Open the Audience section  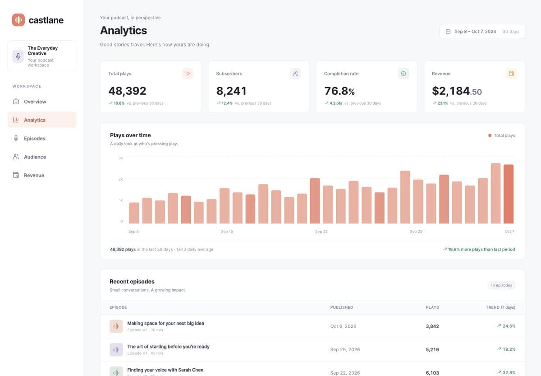coord(42,157)
